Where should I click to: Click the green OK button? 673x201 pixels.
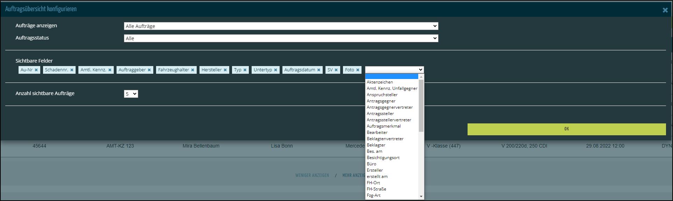pyautogui.click(x=566, y=129)
